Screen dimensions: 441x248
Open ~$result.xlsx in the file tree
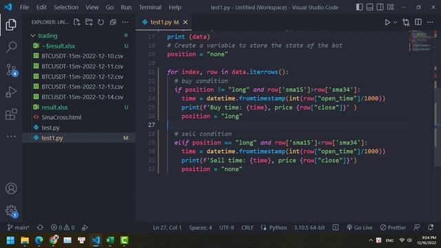79,46
